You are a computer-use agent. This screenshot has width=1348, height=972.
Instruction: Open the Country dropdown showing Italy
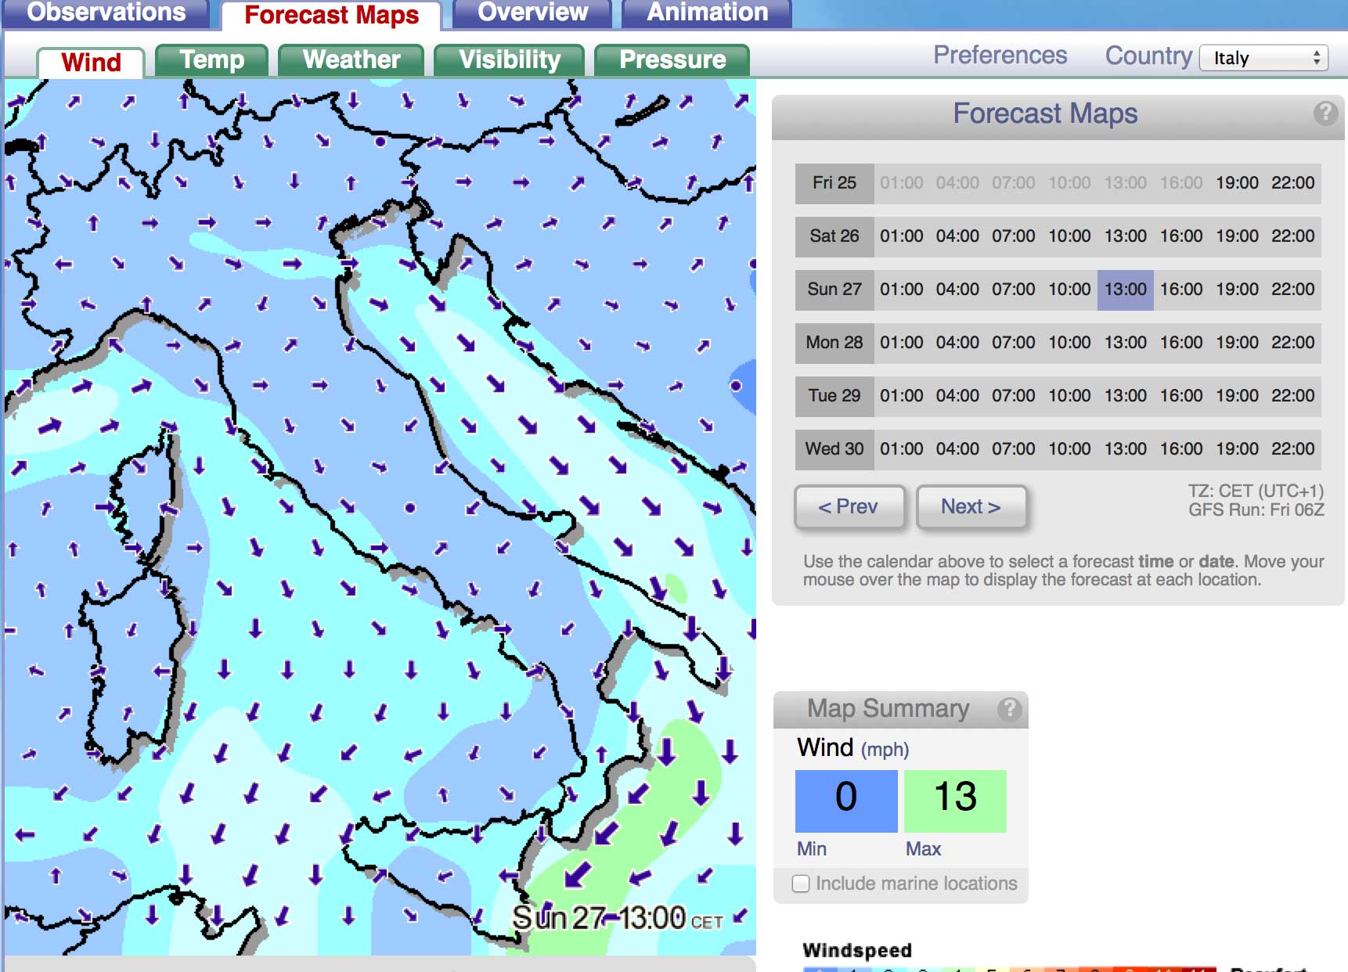click(x=1263, y=58)
